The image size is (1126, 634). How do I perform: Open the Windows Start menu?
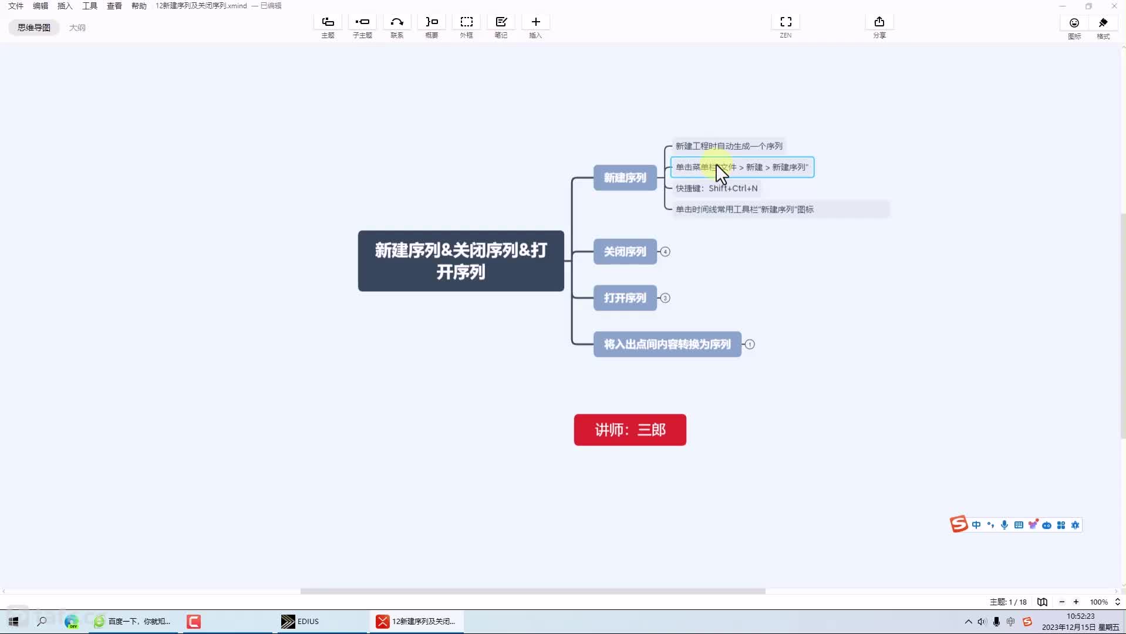[14, 621]
